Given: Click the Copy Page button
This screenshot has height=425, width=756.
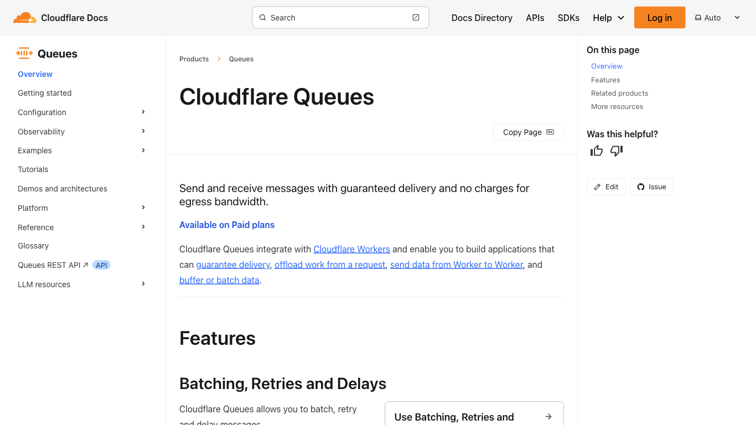Looking at the screenshot, I should 528,132.
